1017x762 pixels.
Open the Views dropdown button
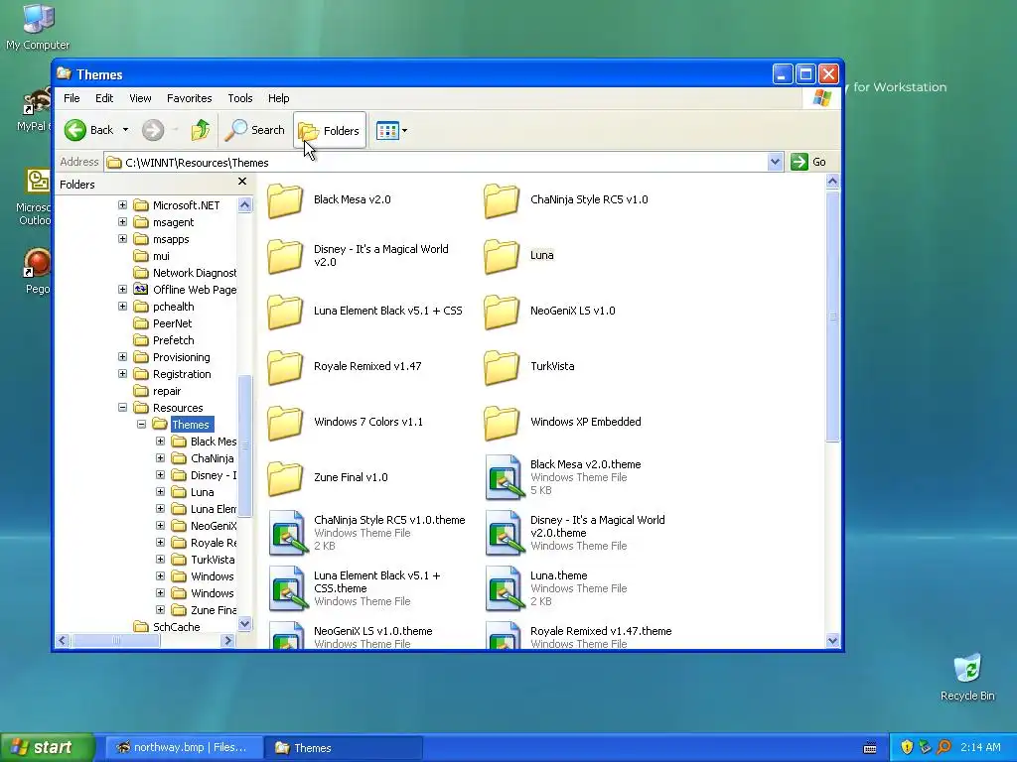click(x=391, y=130)
